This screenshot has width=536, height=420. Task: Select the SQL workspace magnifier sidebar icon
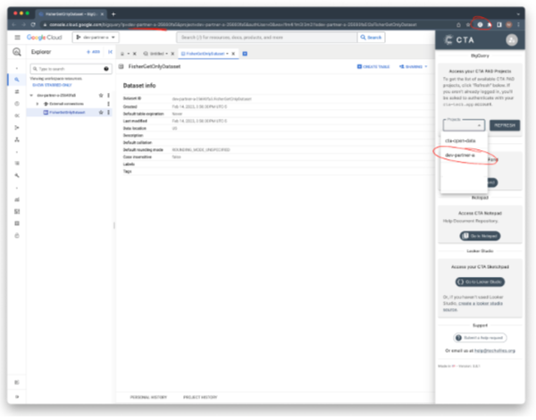[17, 80]
